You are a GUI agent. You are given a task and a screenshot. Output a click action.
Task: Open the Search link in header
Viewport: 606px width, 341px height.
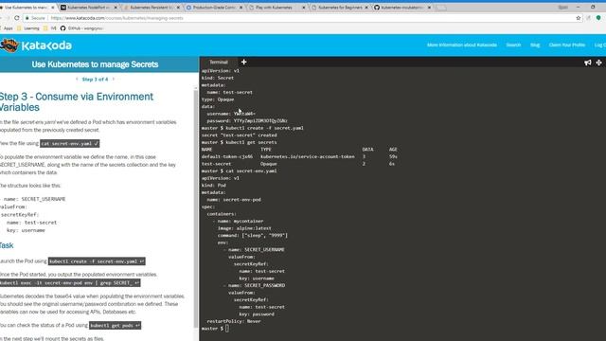513,45
